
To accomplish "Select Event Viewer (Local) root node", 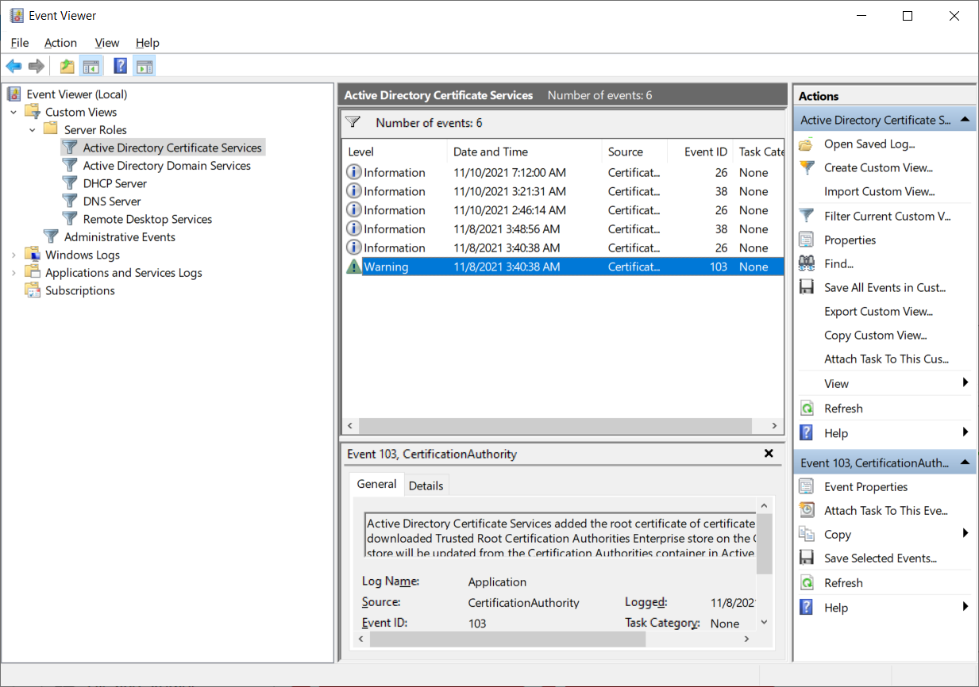I will pos(76,94).
